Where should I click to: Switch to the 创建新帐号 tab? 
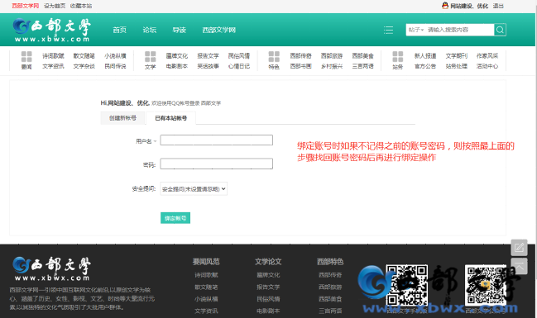coord(122,118)
